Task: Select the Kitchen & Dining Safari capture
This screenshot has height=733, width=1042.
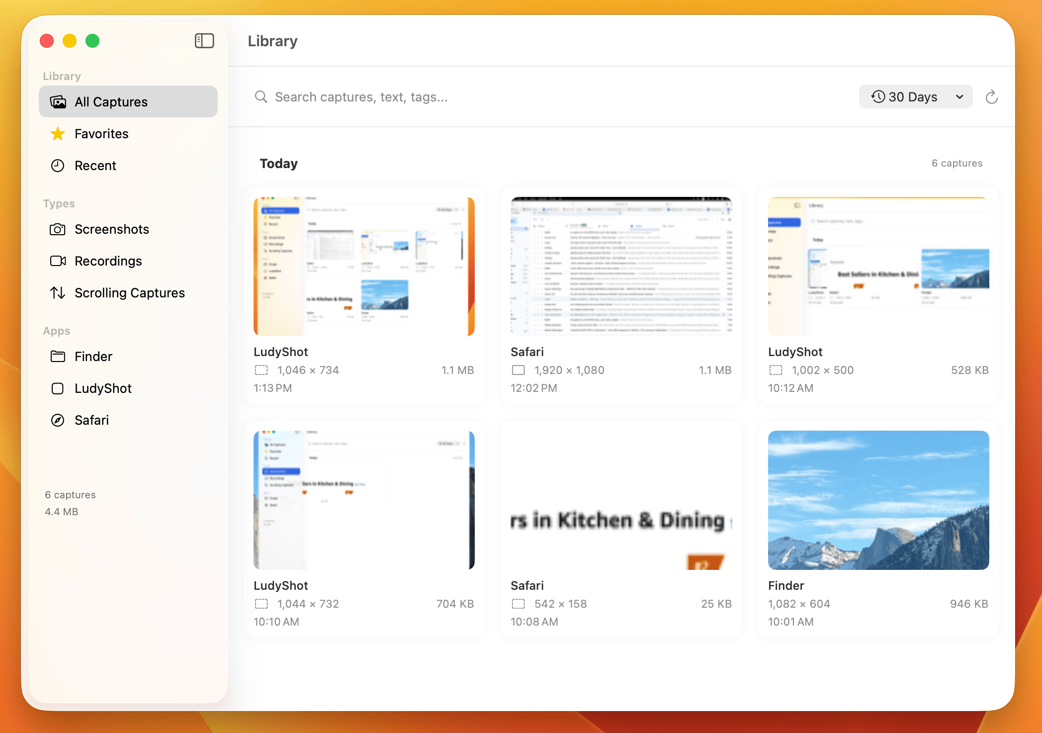Action: click(621, 500)
